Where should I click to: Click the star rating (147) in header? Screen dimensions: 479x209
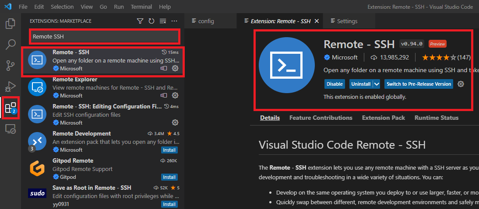446,57
